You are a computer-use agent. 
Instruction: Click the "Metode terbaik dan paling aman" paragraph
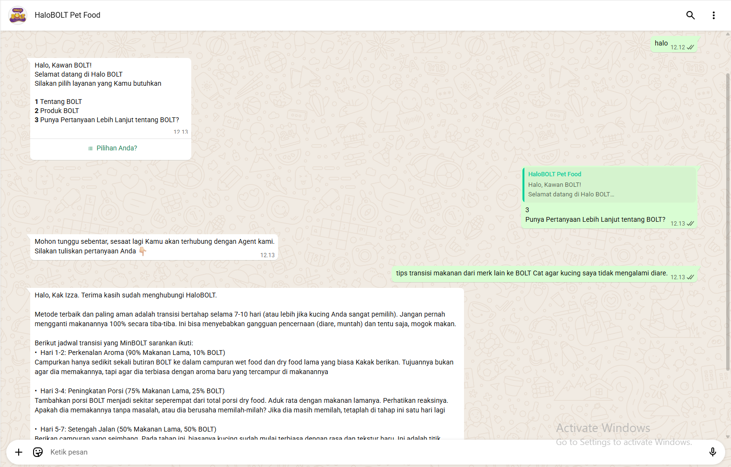pos(245,319)
